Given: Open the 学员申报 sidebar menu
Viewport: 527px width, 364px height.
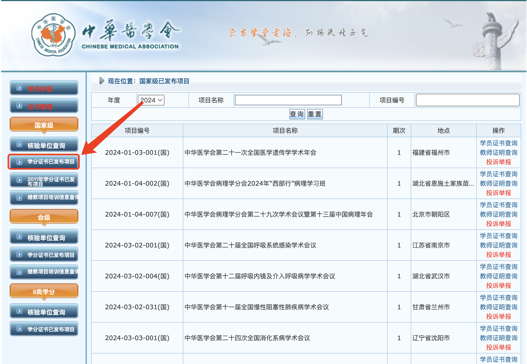Looking at the screenshot, I should 44,88.
